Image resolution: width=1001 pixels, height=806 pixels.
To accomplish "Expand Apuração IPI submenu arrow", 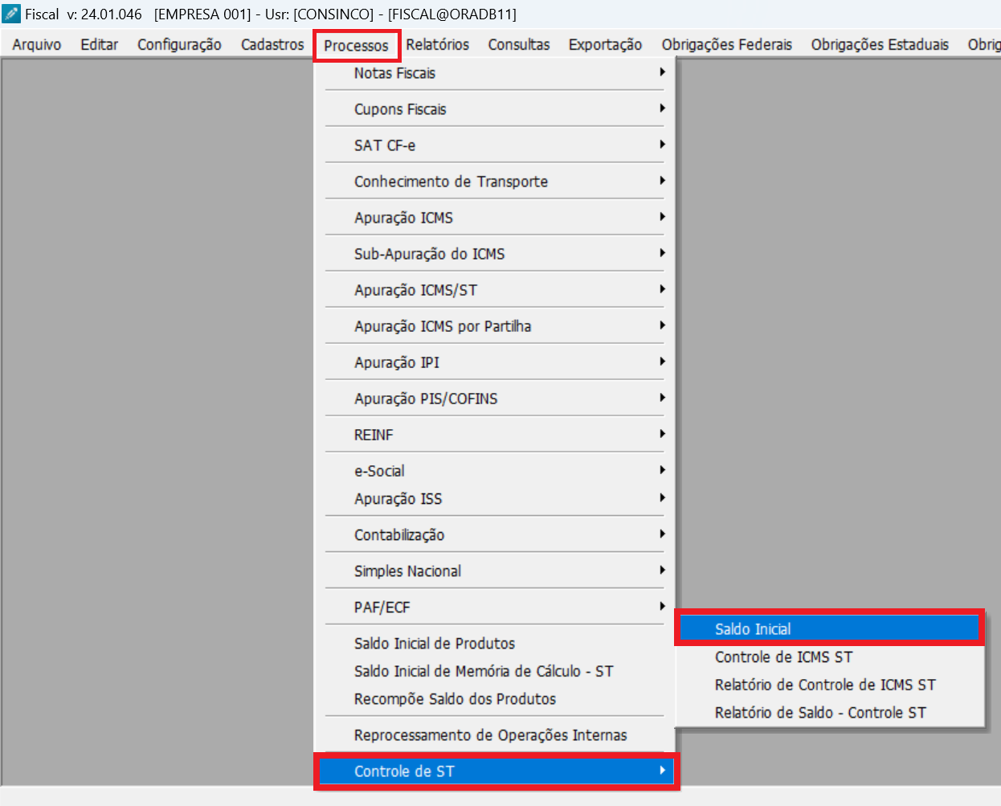I will click(x=662, y=362).
